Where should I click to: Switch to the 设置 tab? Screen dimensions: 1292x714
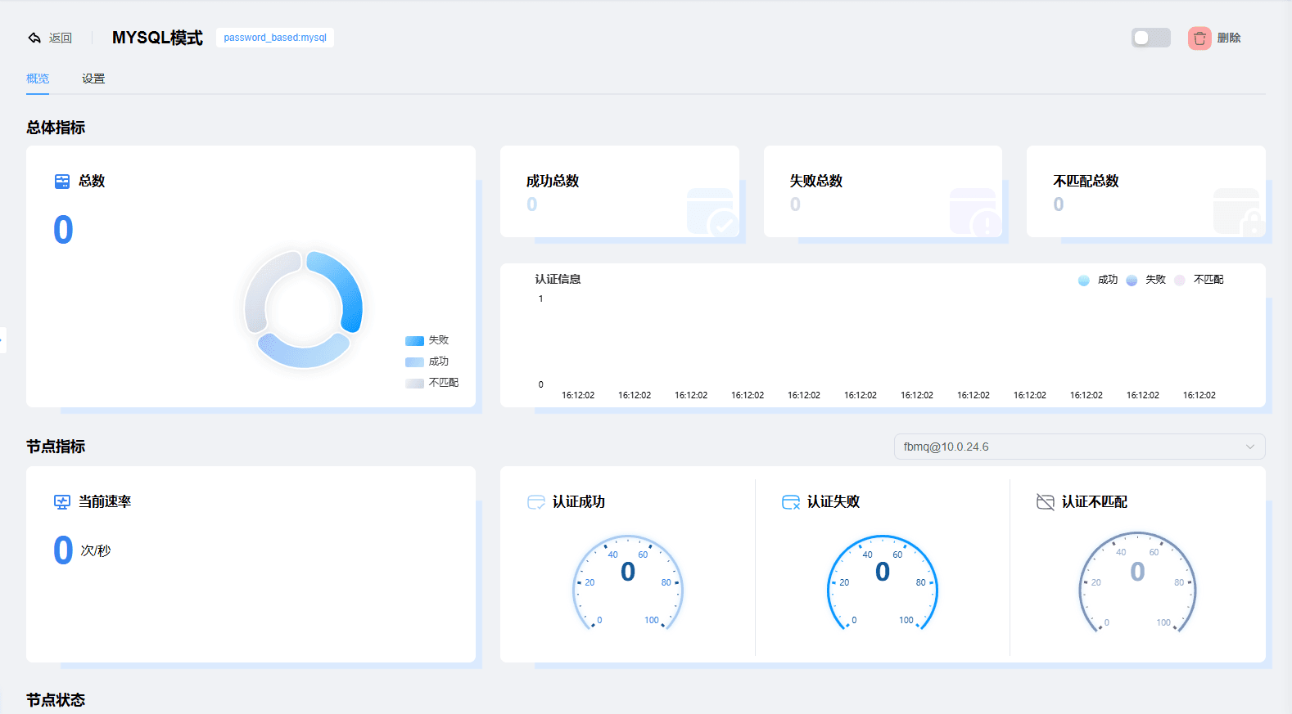[93, 79]
